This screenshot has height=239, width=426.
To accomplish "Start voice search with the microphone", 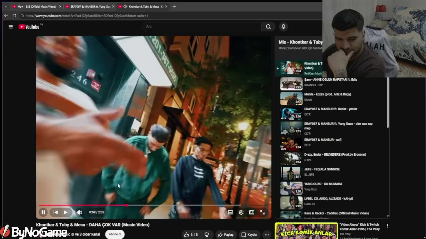I will (283, 27).
